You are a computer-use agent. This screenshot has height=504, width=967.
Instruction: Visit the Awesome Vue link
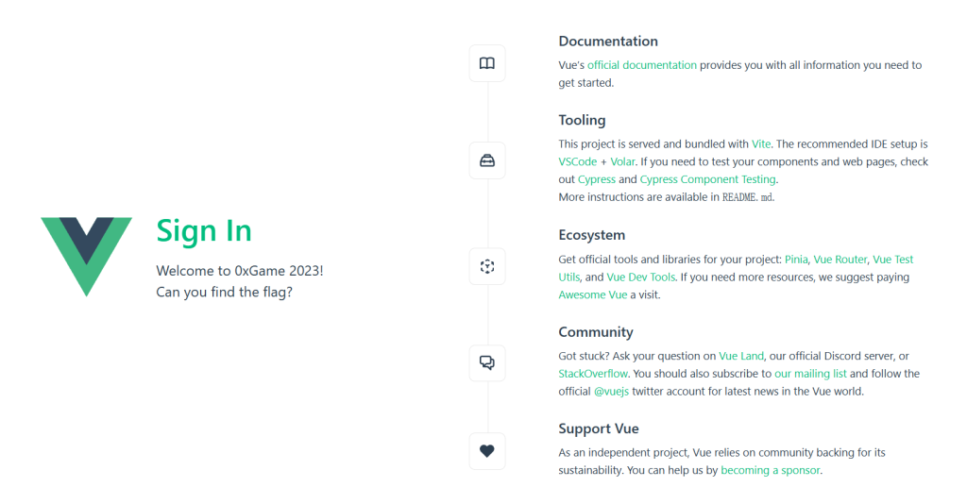(x=593, y=295)
